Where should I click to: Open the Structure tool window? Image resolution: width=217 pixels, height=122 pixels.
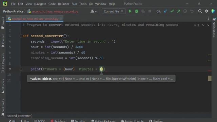[x=3, y=86]
